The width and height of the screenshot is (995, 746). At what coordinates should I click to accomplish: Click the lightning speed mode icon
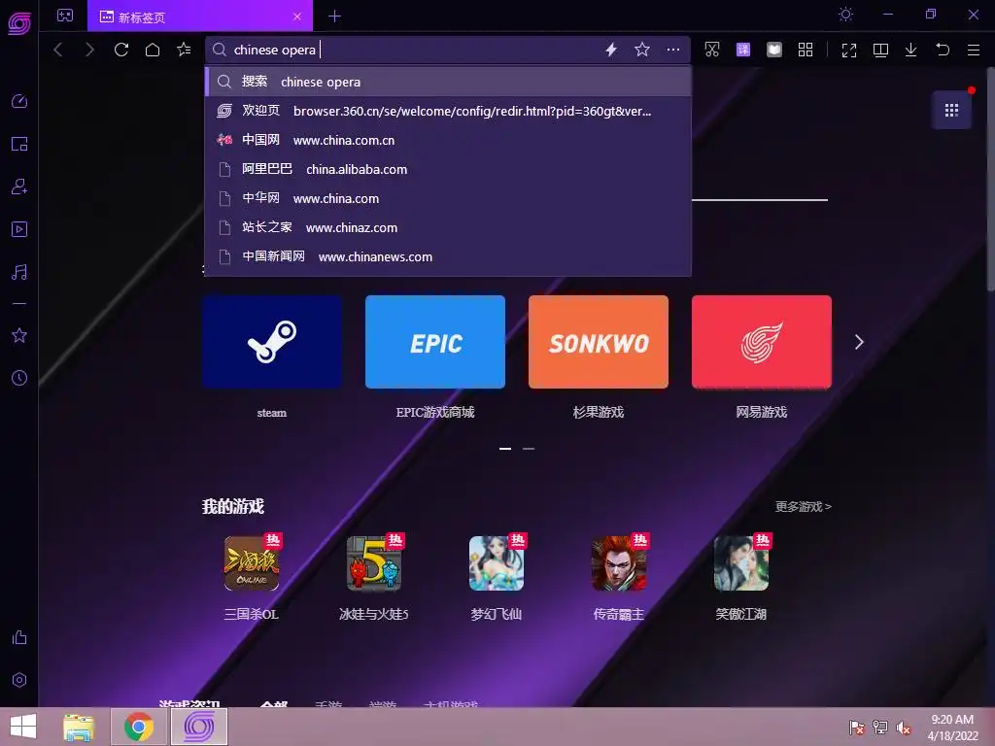611,50
